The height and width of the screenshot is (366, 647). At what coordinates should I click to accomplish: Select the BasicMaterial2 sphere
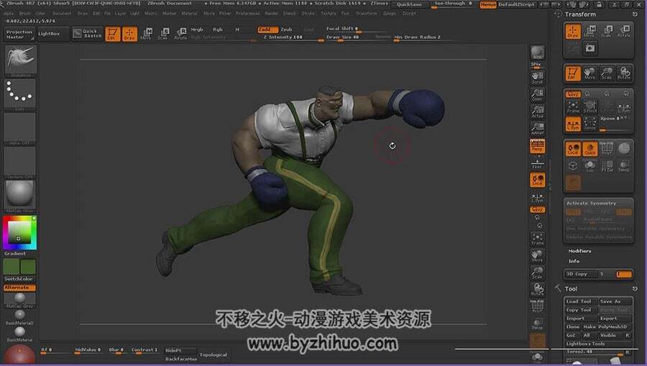tap(19, 317)
